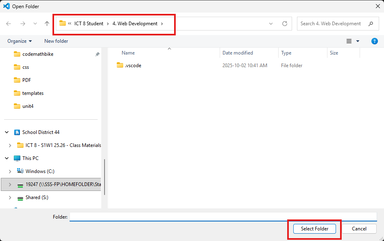This screenshot has width=384, height=241.
Task: Click the pin icon next to codemathbike
Action: pyautogui.click(x=97, y=54)
